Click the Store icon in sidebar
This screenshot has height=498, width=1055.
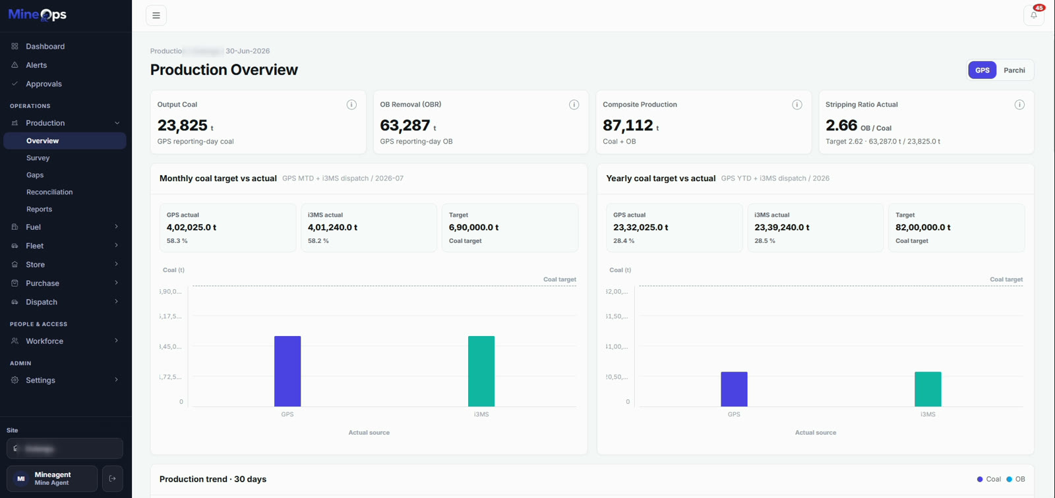coord(15,265)
